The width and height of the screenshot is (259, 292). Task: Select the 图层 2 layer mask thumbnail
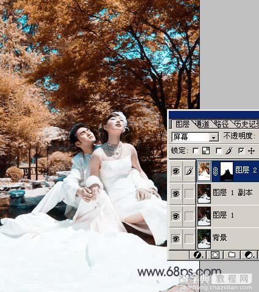[227, 171]
